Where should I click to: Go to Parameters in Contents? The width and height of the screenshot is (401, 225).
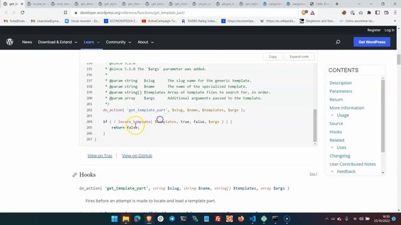[x=341, y=91]
